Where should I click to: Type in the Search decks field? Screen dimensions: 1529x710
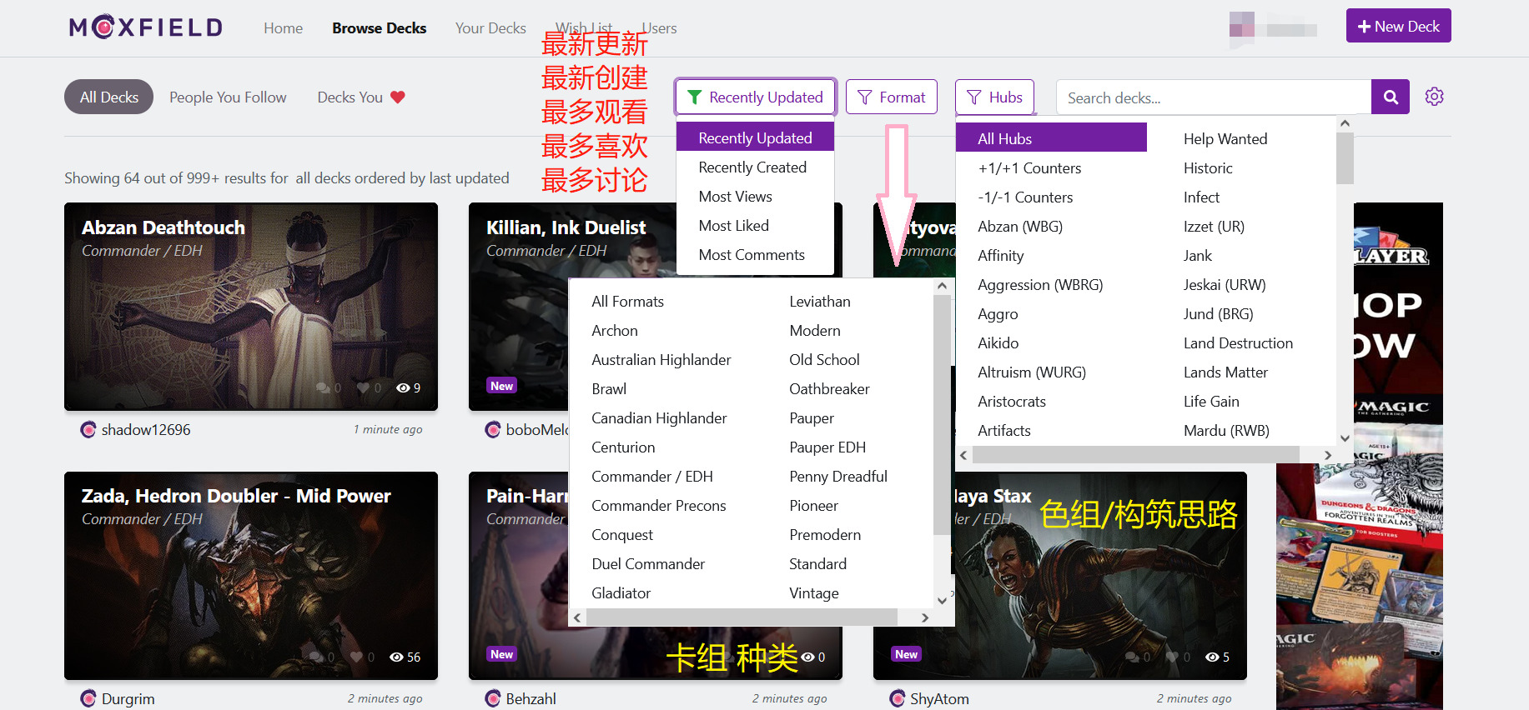tap(1213, 97)
